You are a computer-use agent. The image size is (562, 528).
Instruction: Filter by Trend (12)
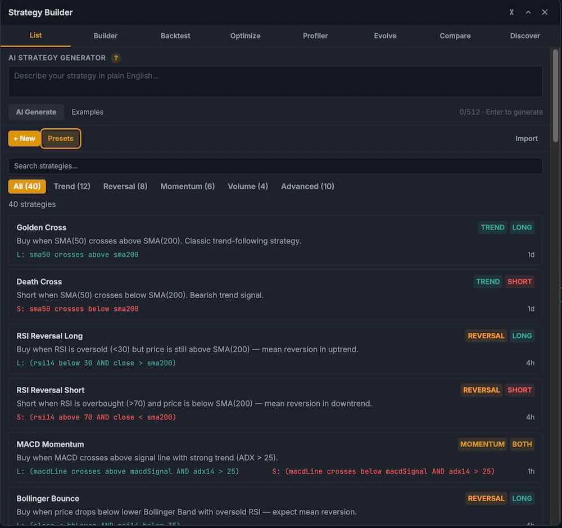(72, 186)
